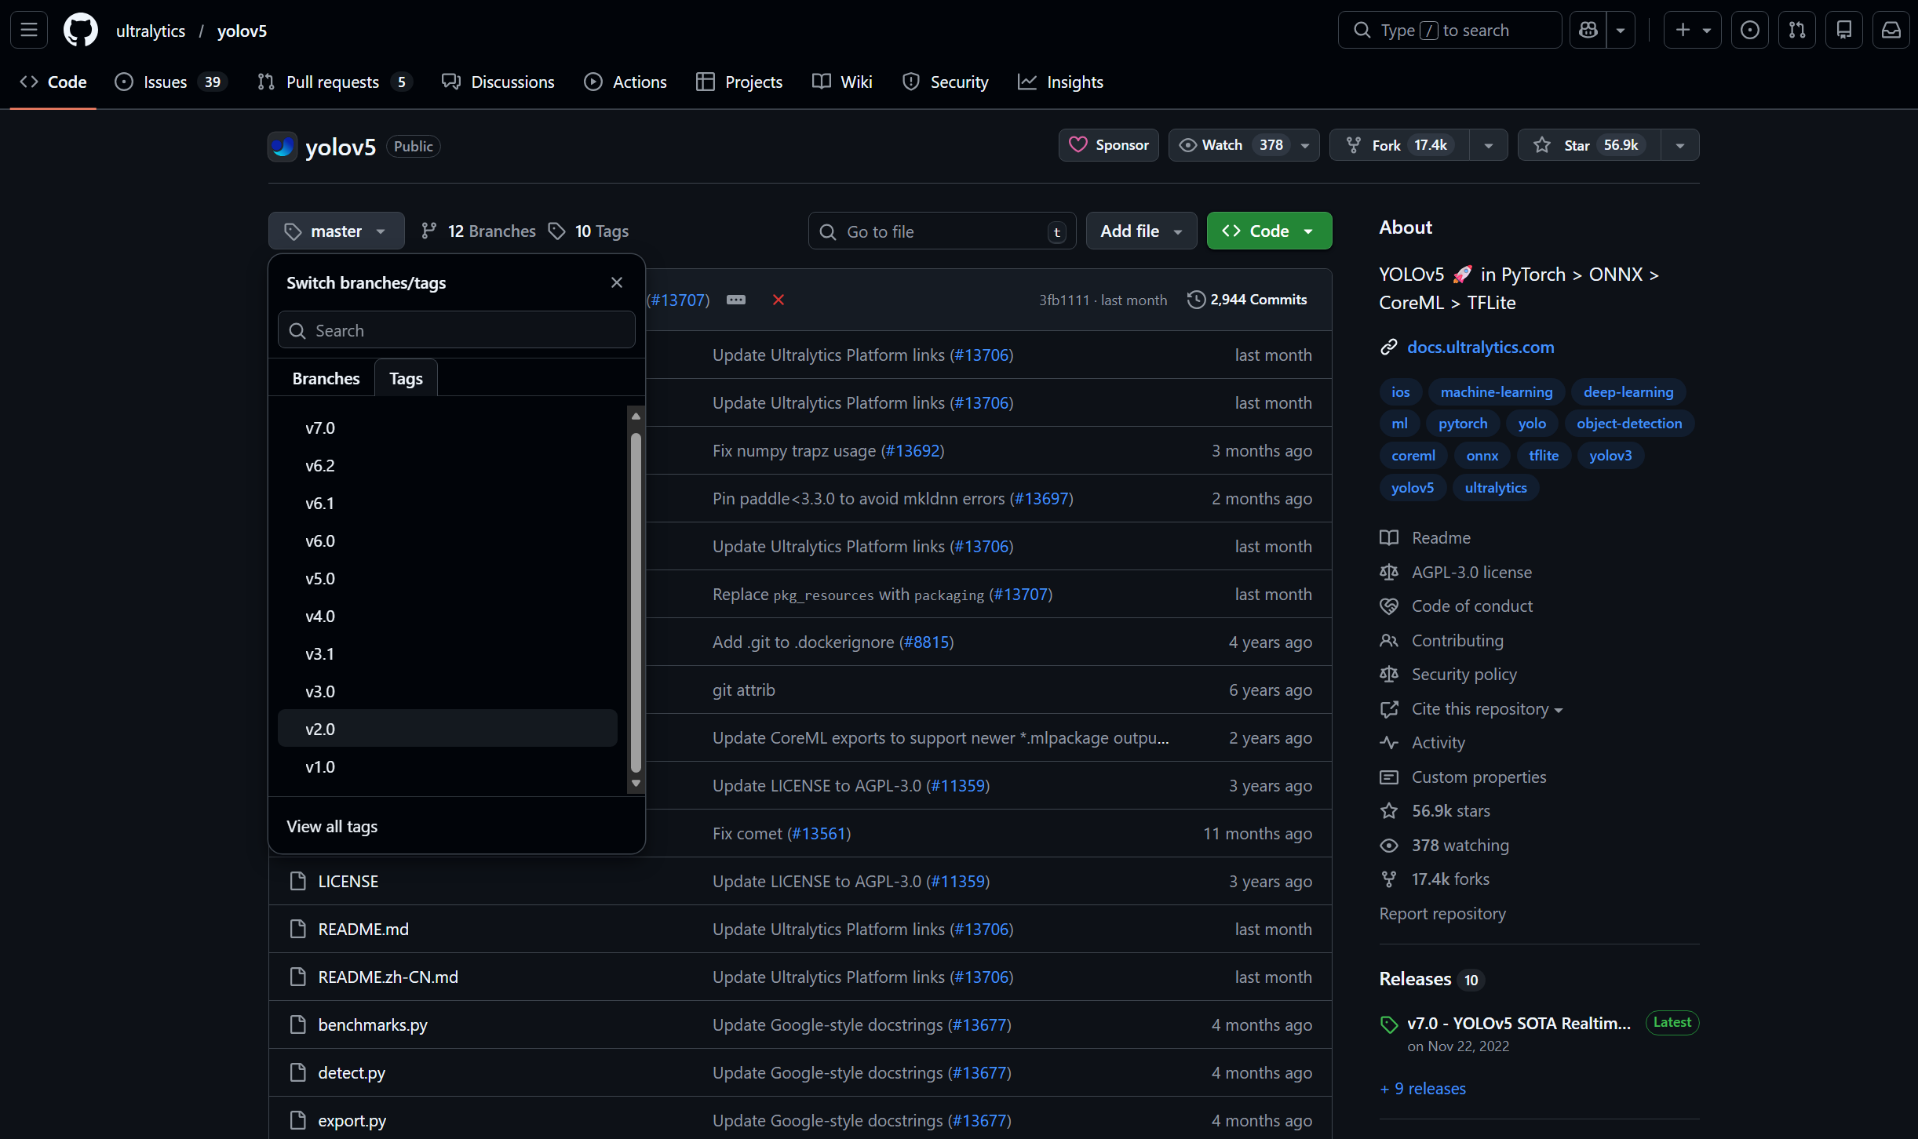Image resolution: width=1918 pixels, height=1139 pixels.
Task: Close the Switch branches/tags popup
Action: 617,282
